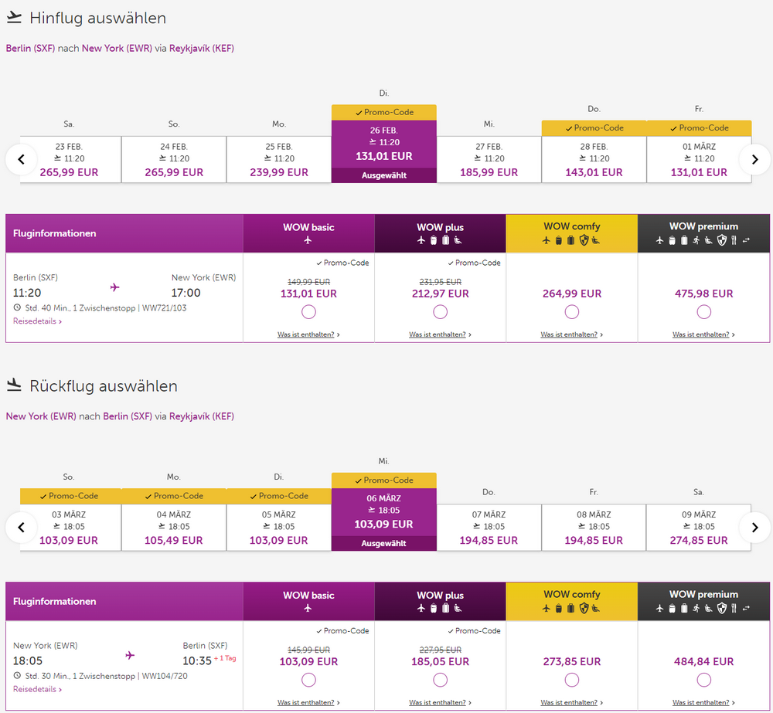Expand Reisedetails for the return flight
This screenshot has width=773, height=713.
(37, 689)
